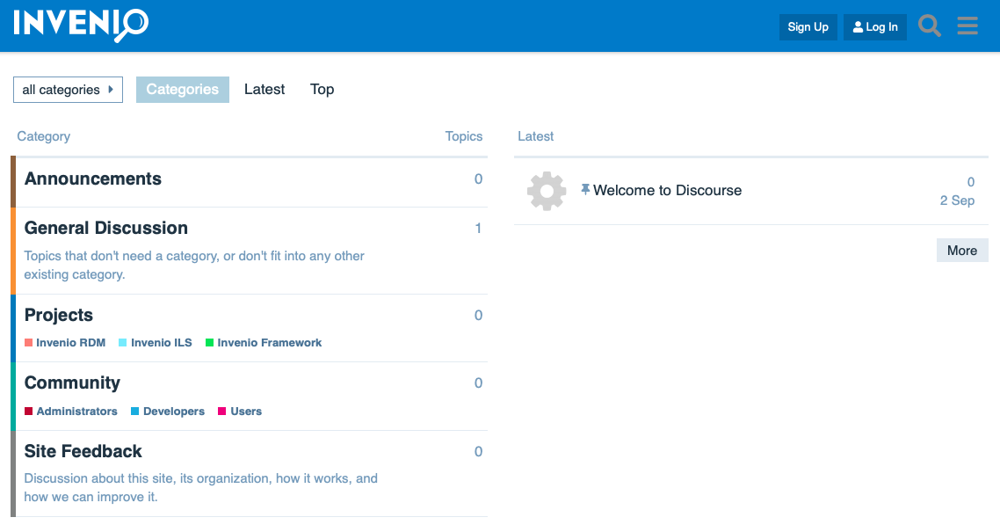Image resolution: width=1000 pixels, height=532 pixels.
Task: Click the pin icon on Welcome to Discourse
Action: click(x=585, y=190)
